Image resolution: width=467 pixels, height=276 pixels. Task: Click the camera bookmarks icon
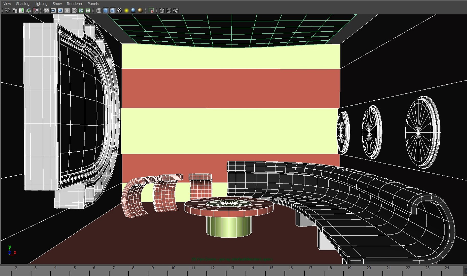tap(21, 10)
